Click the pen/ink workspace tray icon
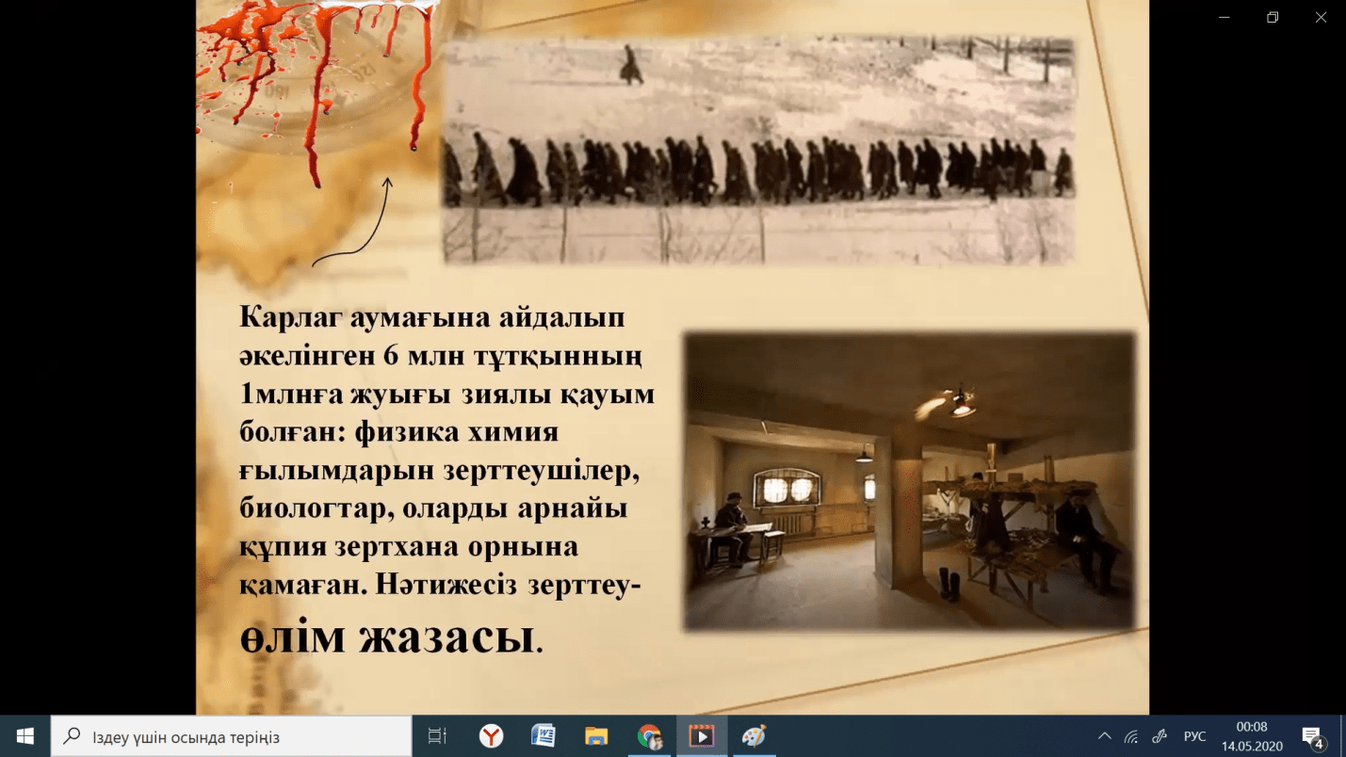This screenshot has width=1346, height=757. (x=1160, y=736)
